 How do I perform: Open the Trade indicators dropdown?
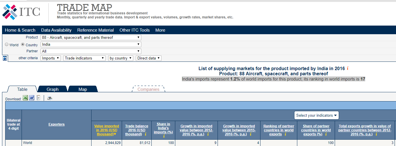pyautogui.click(x=85, y=58)
